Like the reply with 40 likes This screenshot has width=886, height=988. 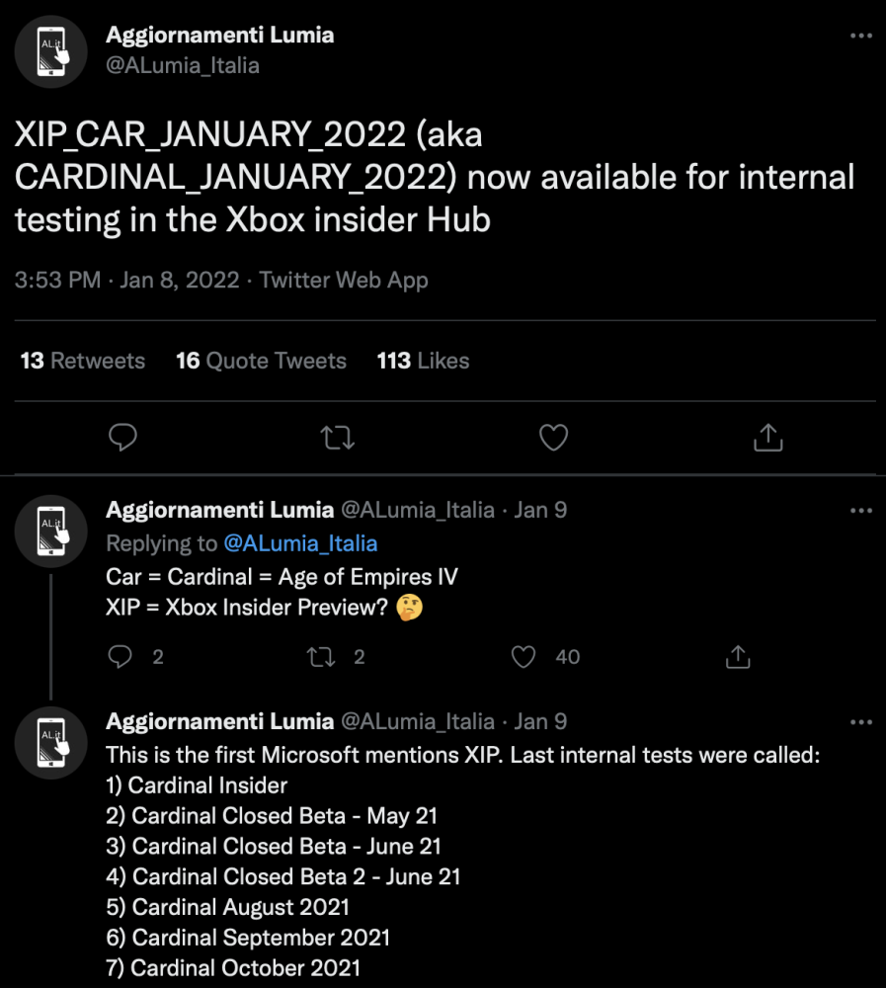[524, 656]
